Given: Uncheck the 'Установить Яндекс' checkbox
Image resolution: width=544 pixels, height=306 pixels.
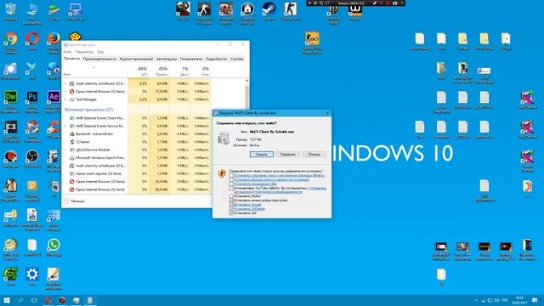Looking at the screenshot, I should (231, 205).
